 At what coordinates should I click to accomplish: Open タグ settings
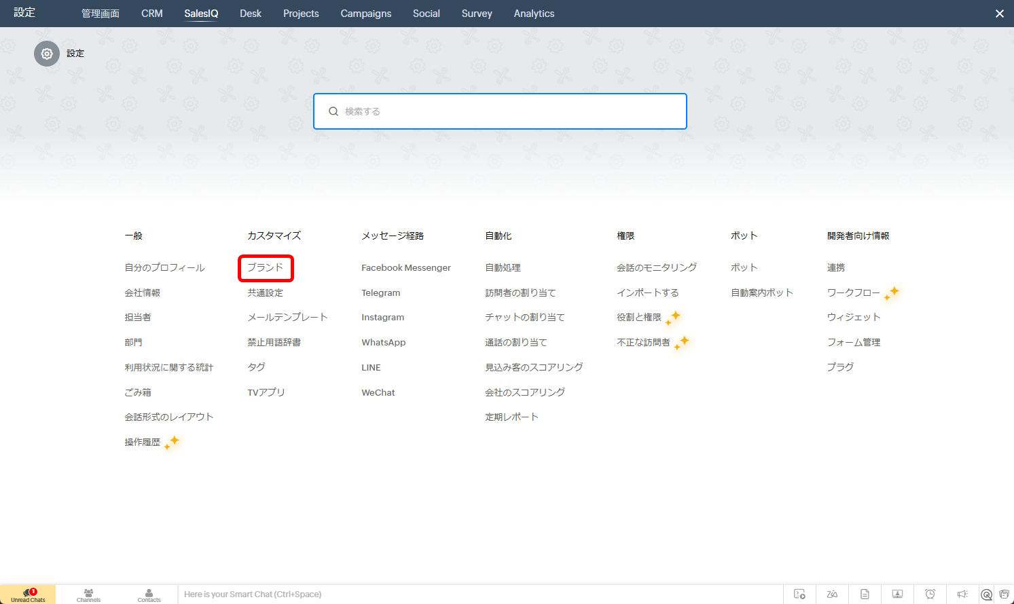257,367
